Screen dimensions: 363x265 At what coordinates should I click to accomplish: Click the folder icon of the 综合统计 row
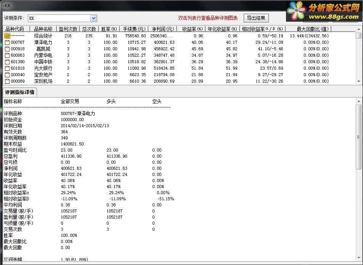click(7, 36)
